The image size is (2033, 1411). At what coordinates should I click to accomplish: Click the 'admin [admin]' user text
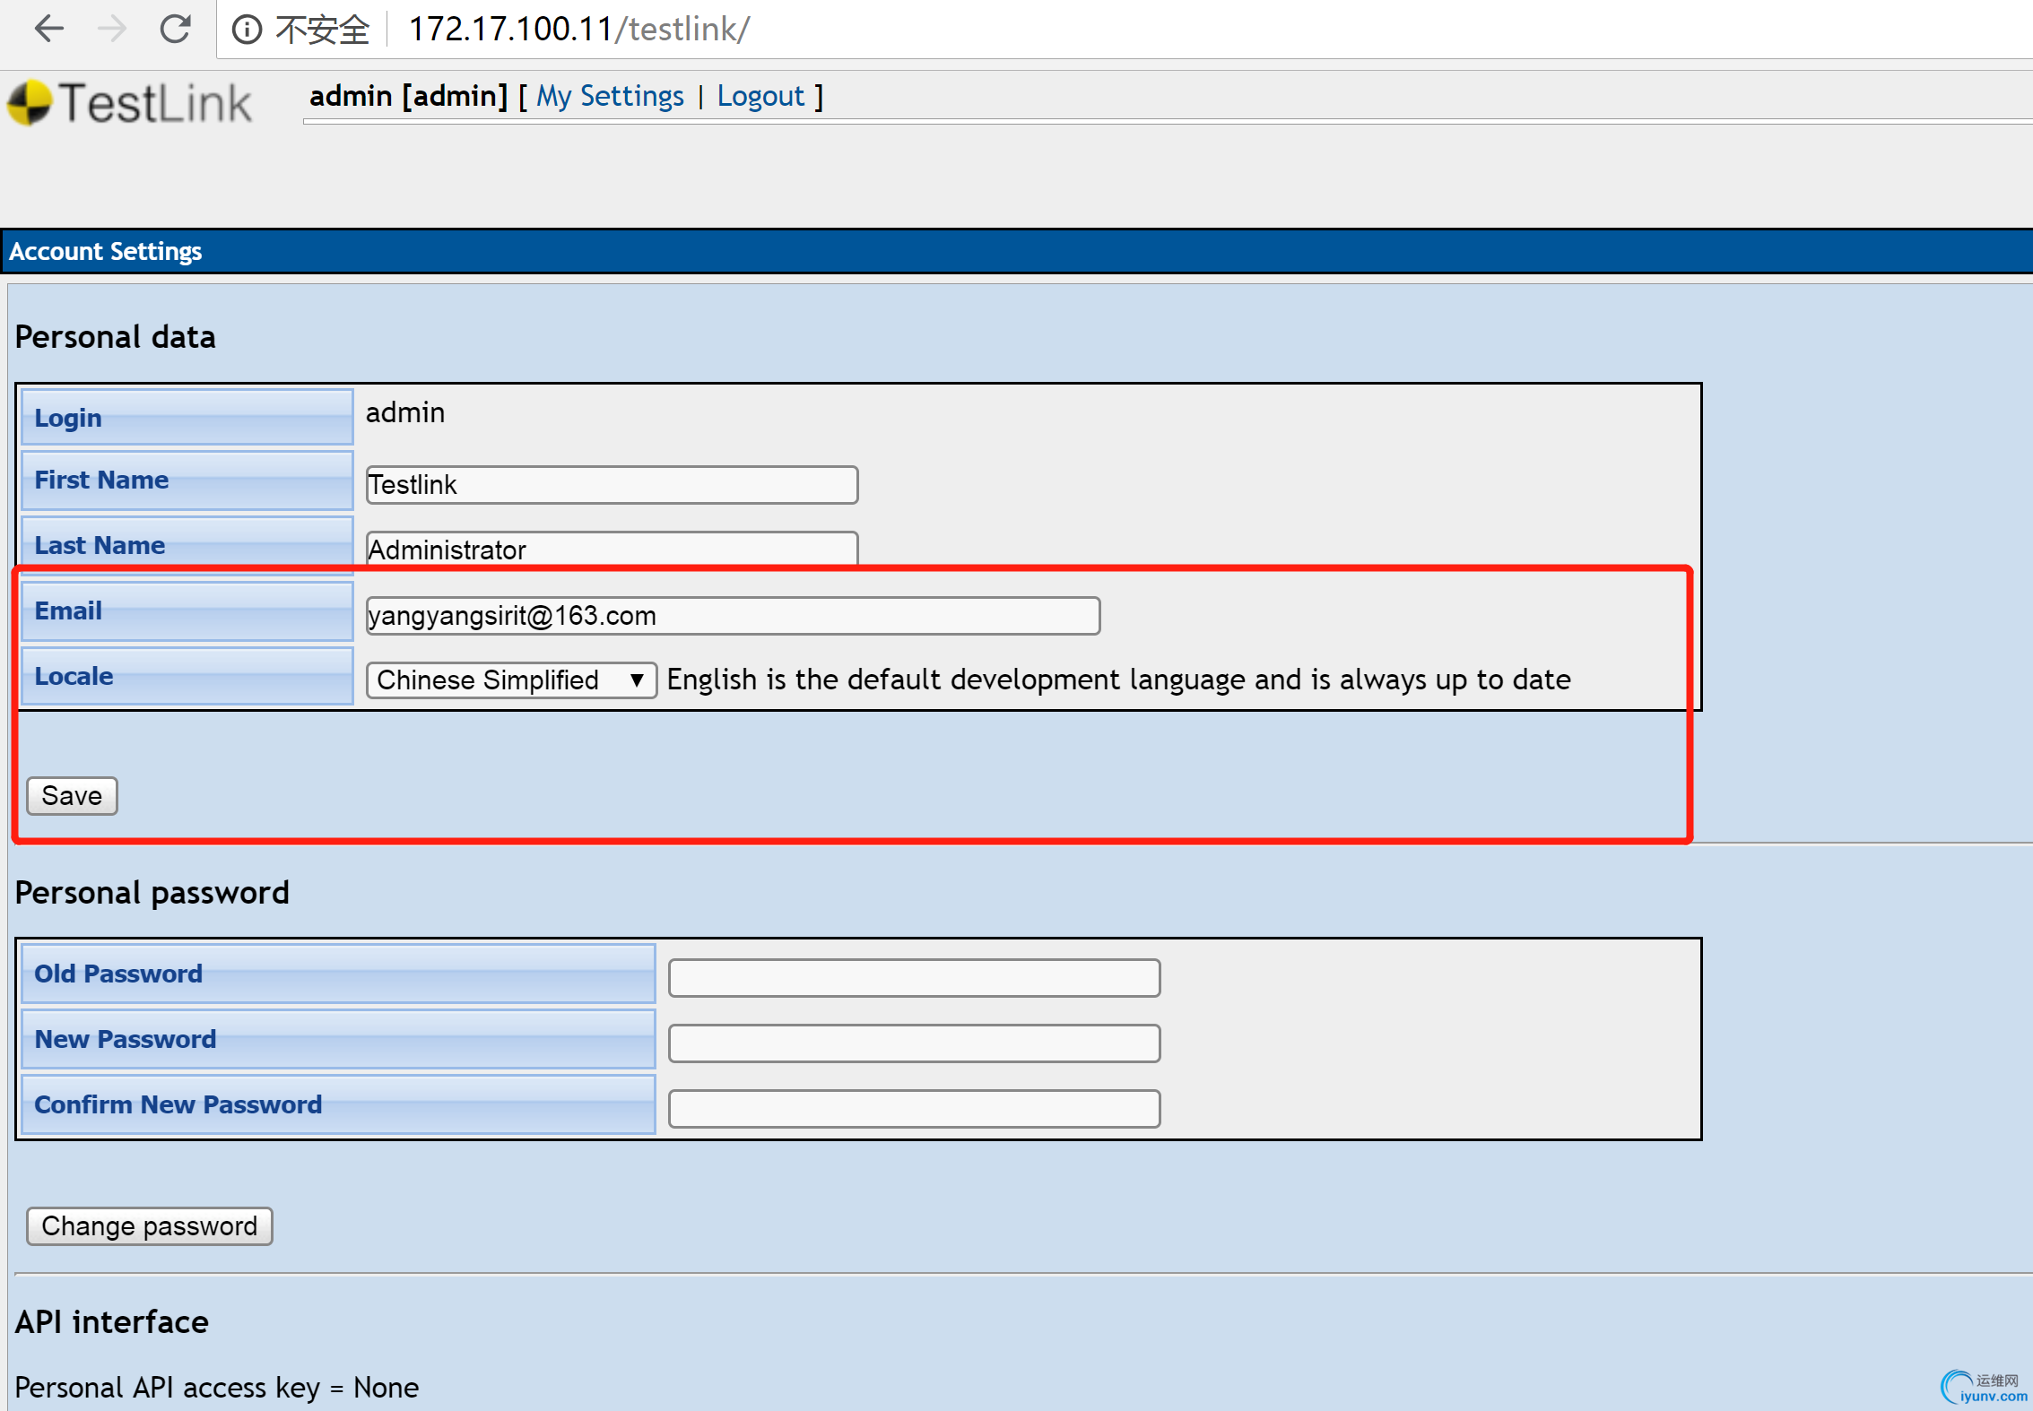[x=409, y=96]
